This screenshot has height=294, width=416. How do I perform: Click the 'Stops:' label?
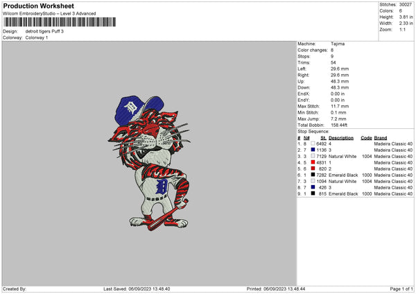(304, 56)
